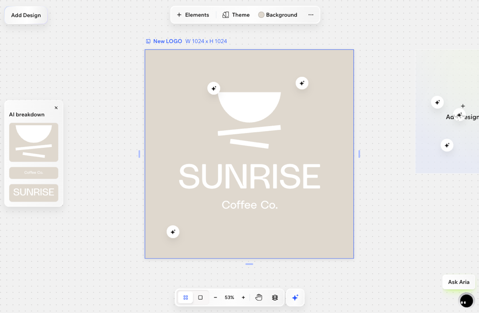Open the more options ellipsis menu
Image resolution: width=479 pixels, height=313 pixels.
tap(311, 15)
